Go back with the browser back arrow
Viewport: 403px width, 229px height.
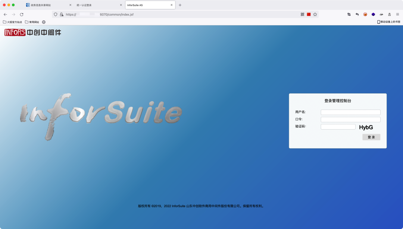[5, 15]
